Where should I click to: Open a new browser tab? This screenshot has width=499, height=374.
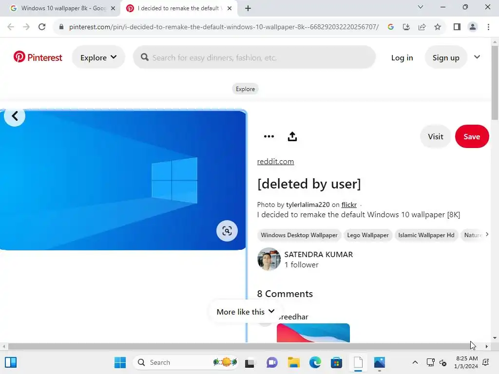click(x=248, y=8)
